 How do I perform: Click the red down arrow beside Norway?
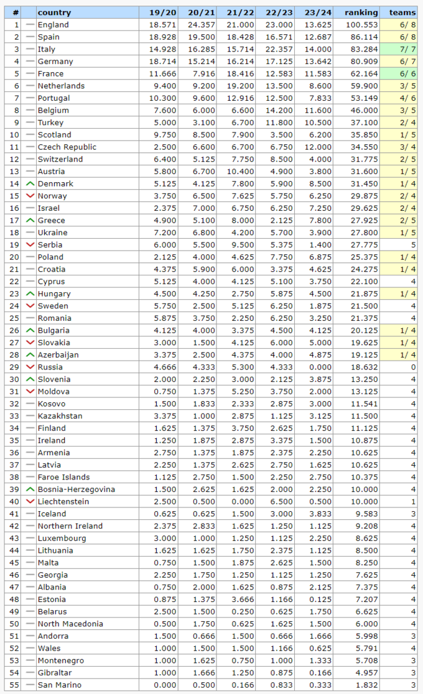pos(30,196)
